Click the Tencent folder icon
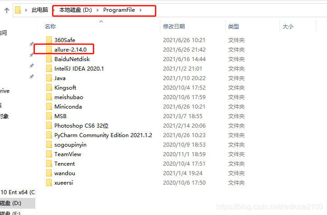327x215 pixels. pos(49,164)
